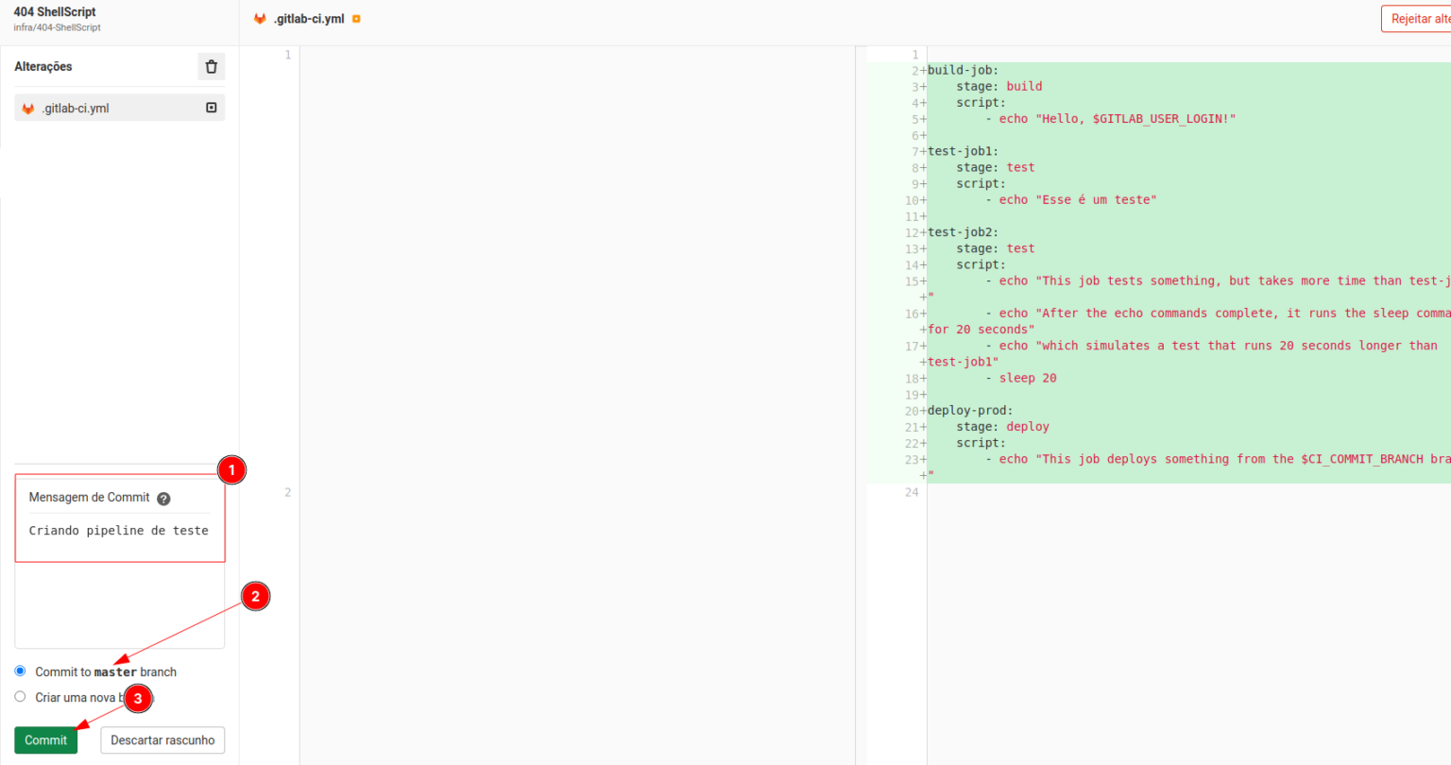Click the Descartar rascunho button
The height and width of the screenshot is (765, 1451).
162,740
